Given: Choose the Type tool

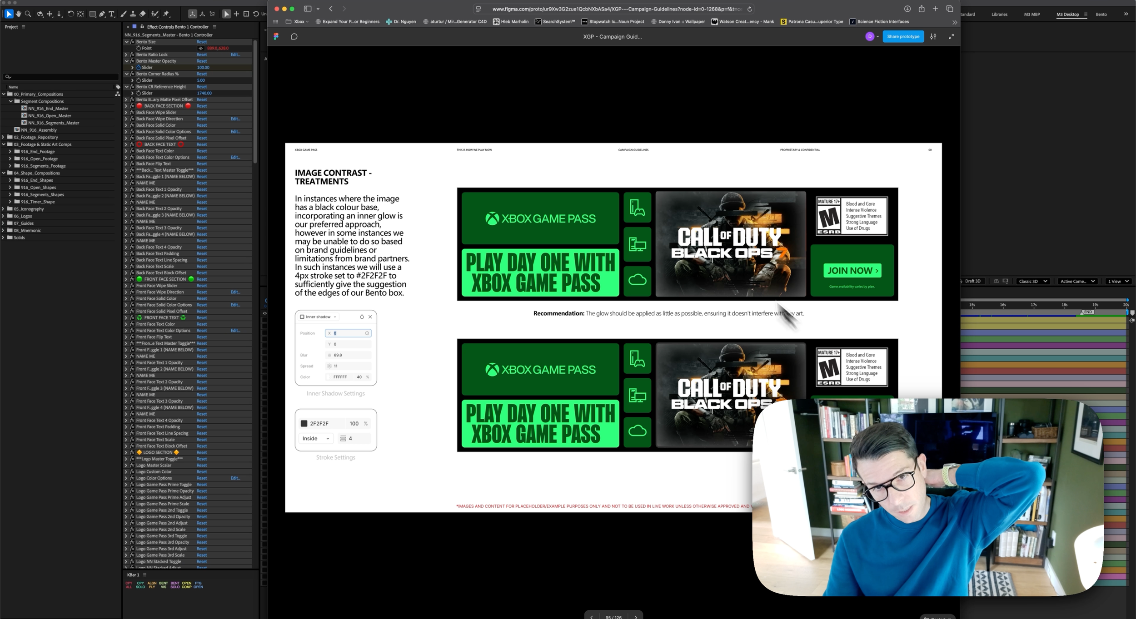Looking at the screenshot, I should pyautogui.click(x=112, y=14).
